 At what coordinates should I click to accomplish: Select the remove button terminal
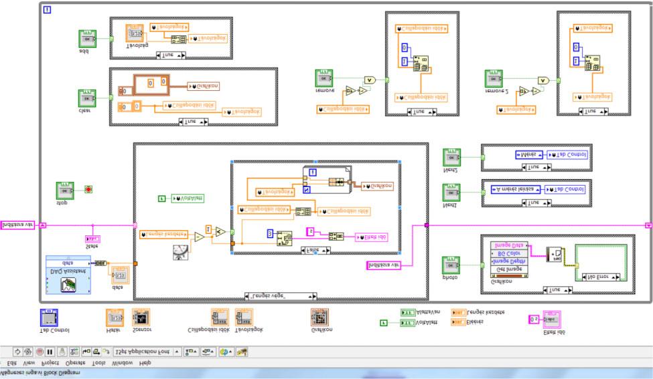click(x=324, y=78)
